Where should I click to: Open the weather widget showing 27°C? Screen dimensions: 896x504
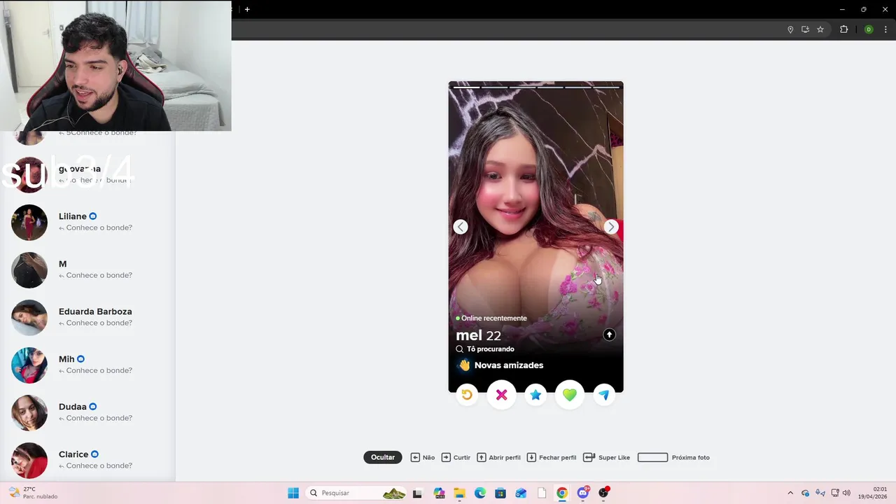click(34, 493)
